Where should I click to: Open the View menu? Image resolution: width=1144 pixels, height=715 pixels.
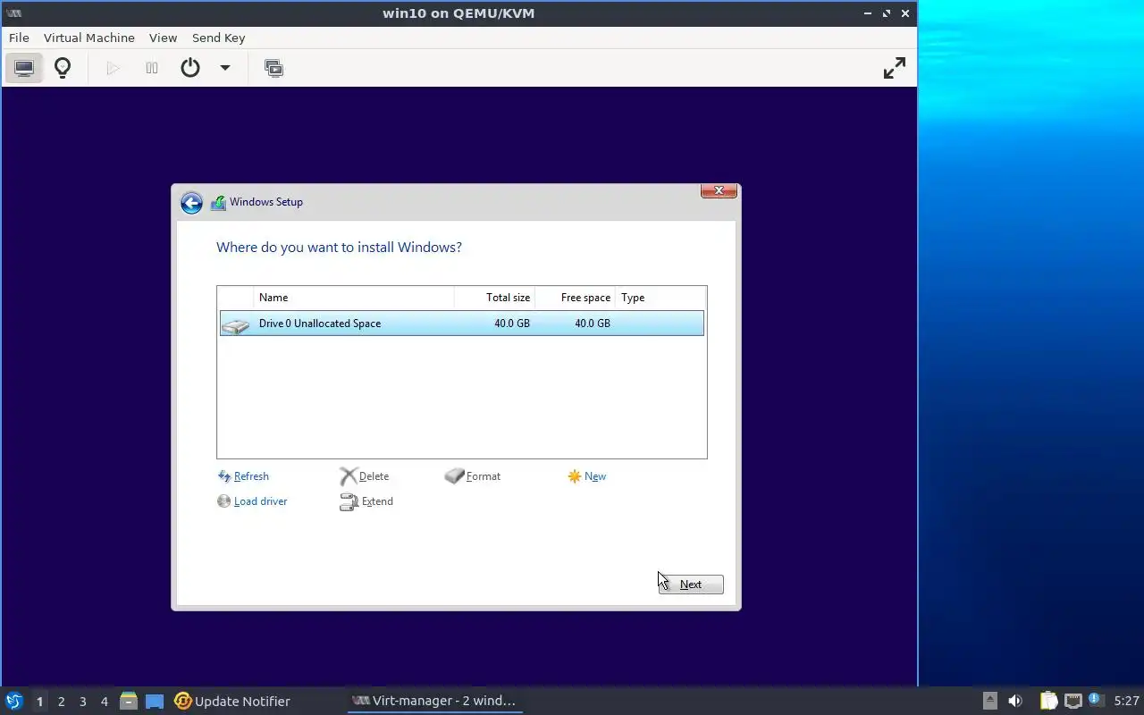(x=163, y=38)
